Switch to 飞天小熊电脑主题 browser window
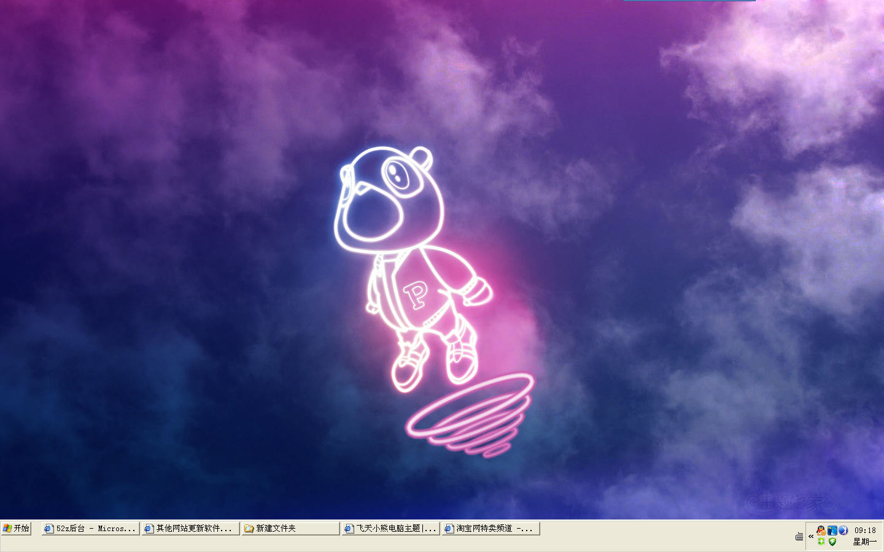884x552 pixels. (391, 528)
